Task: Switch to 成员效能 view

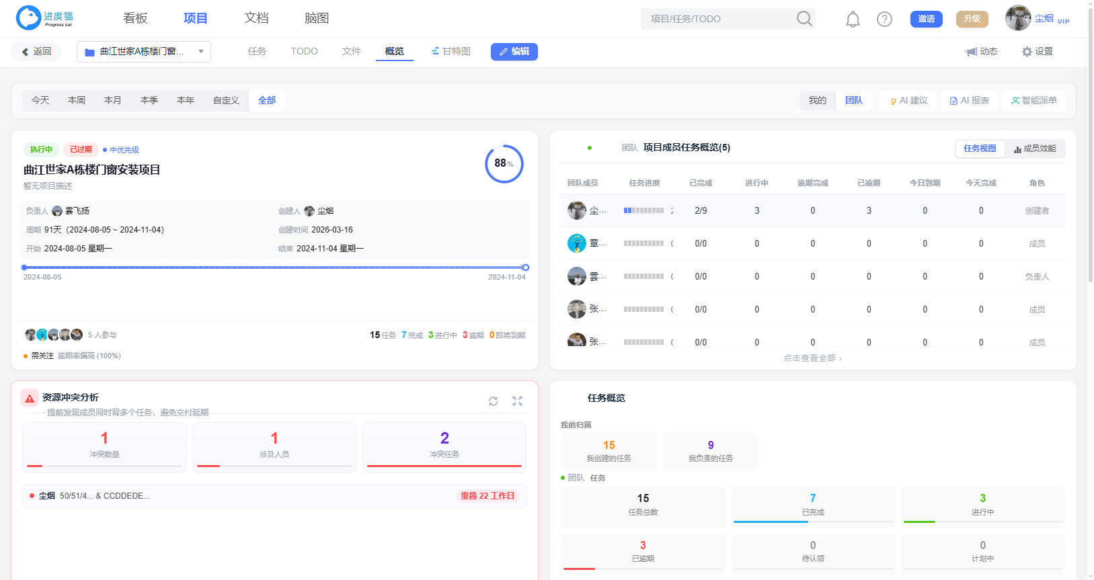Action: (1035, 149)
